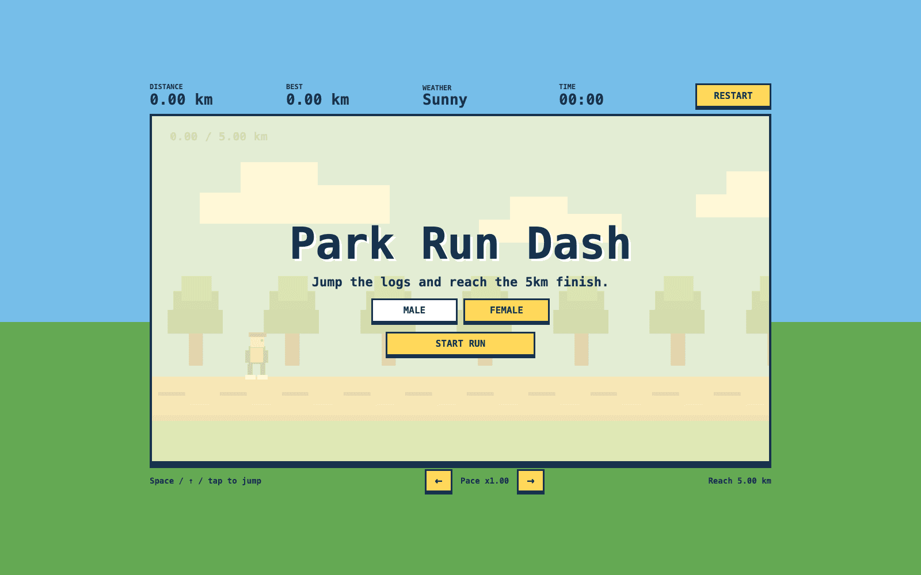Click START RUN to begin
Screen dimensions: 921x575
pos(461,344)
